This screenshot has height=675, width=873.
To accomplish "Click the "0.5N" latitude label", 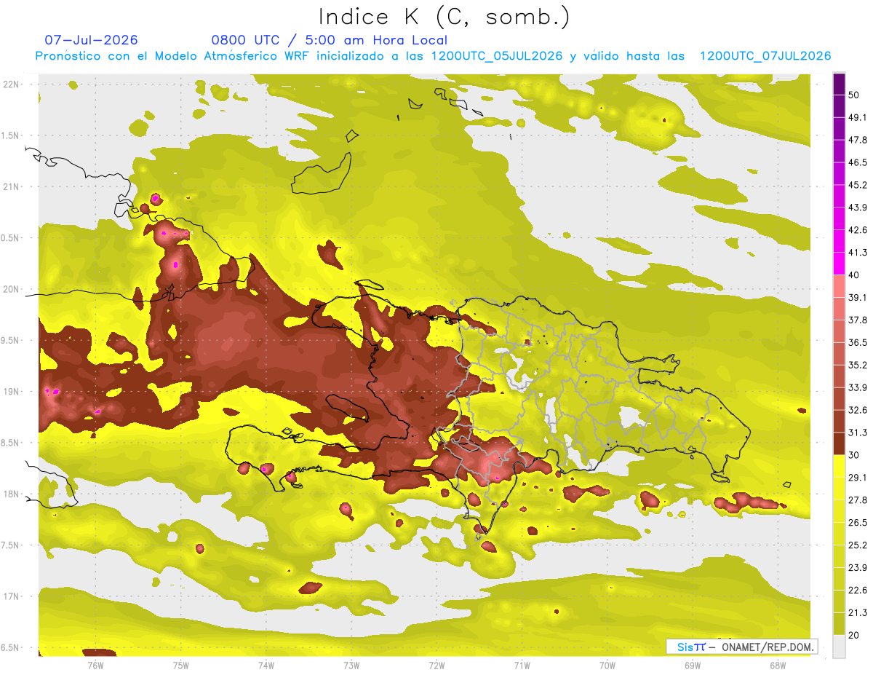I will point(9,238).
